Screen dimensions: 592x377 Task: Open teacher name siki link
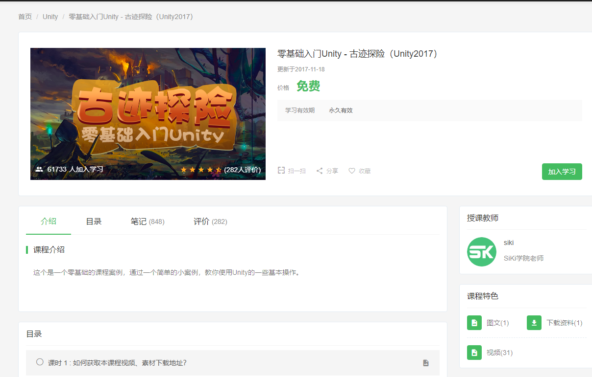click(x=509, y=243)
